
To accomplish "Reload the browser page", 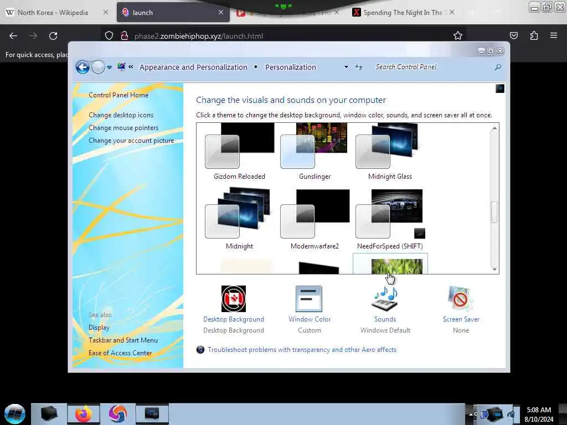I will [x=53, y=36].
